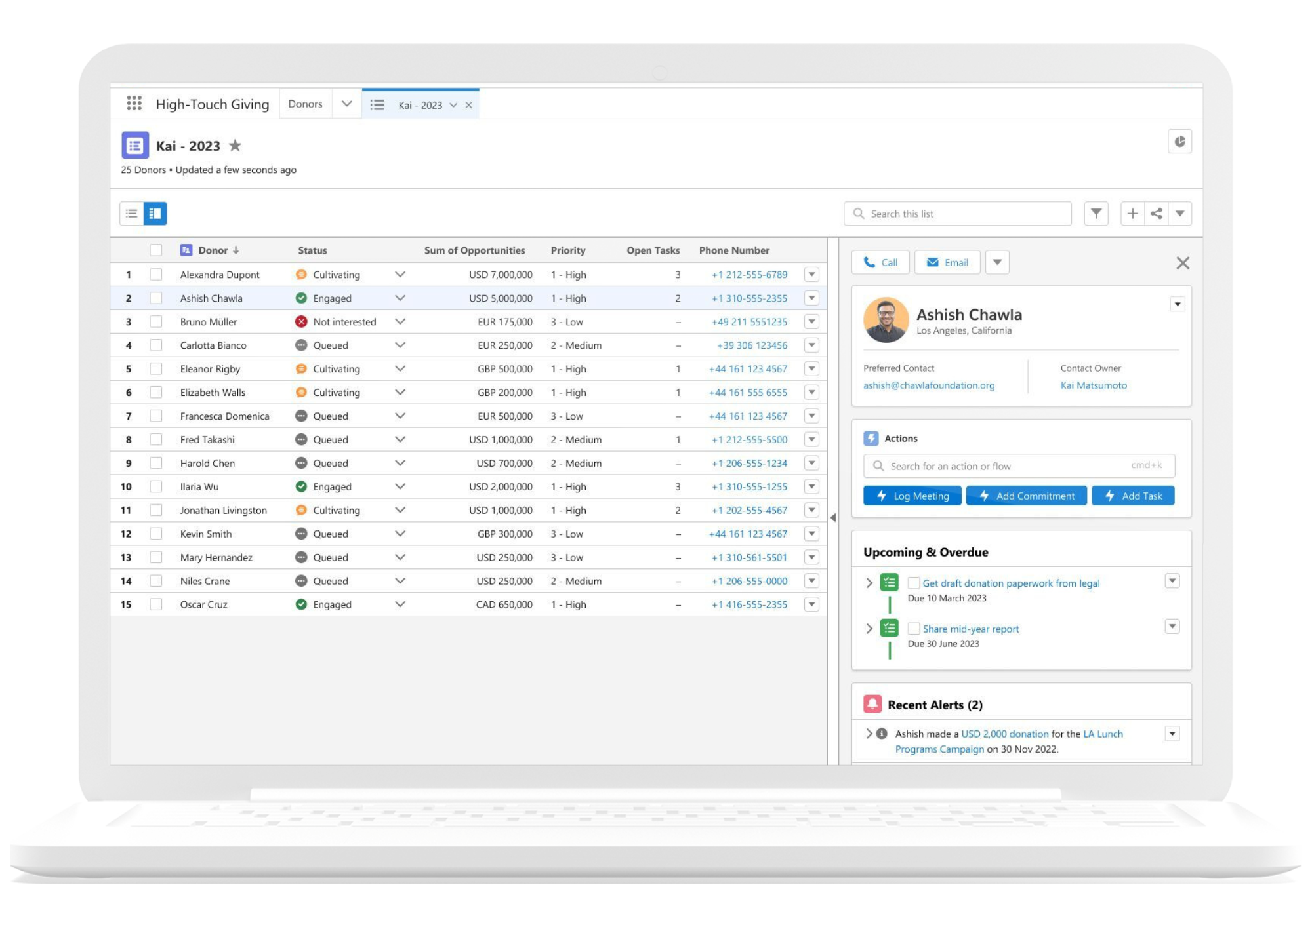Click the share icon to export list
1312x927 pixels.
point(1157,212)
